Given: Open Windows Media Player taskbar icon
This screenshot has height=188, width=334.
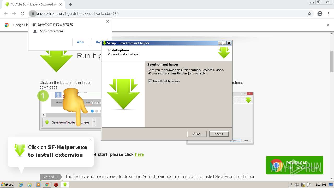Looking at the screenshot, I should tap(38, 185).
